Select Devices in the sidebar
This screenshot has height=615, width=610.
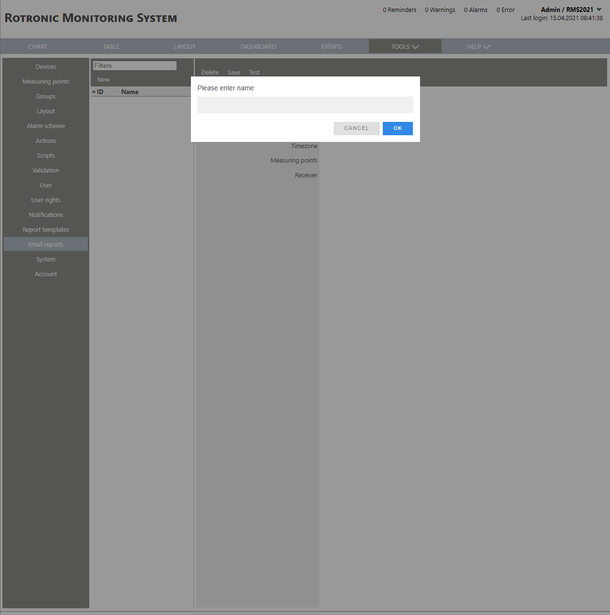point(46,66)
